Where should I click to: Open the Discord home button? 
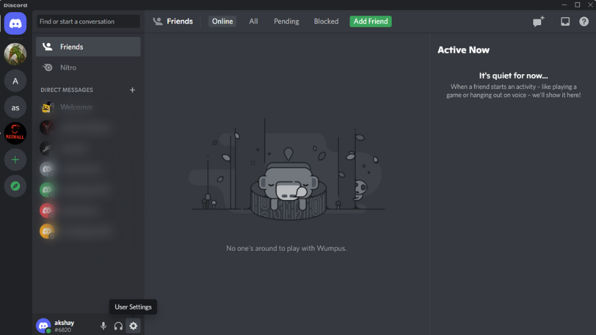pyautogui.click(x=15, y=23)
